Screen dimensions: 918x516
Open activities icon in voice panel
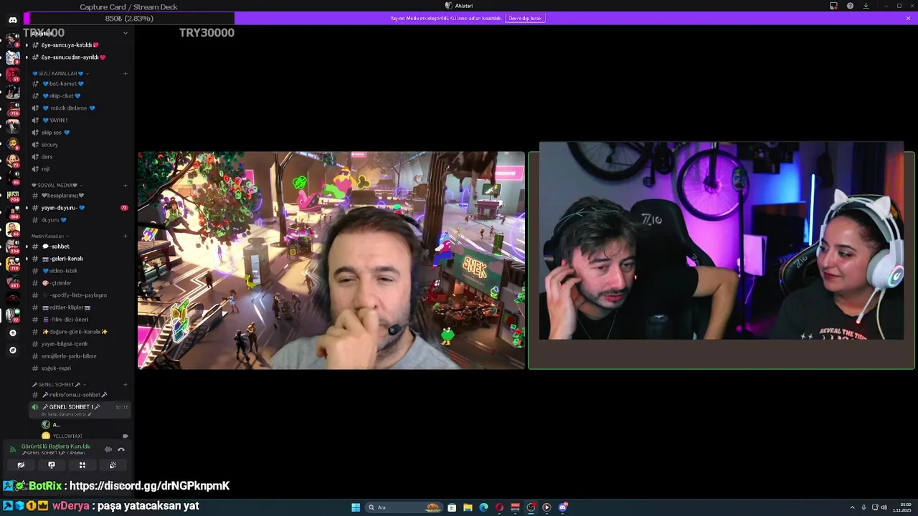82,465
